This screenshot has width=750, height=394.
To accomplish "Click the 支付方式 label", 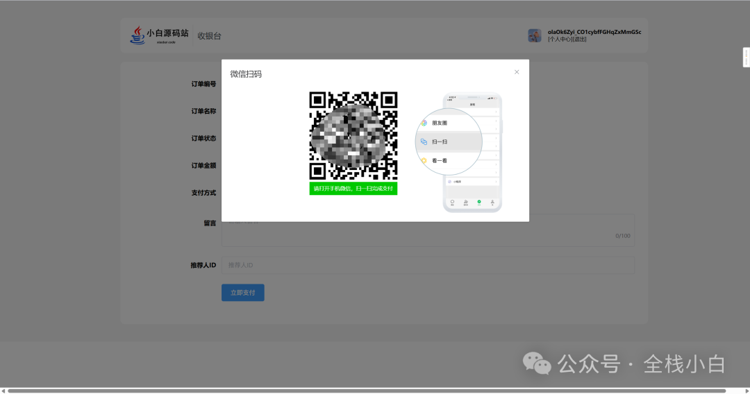I will tap(203, 193).
